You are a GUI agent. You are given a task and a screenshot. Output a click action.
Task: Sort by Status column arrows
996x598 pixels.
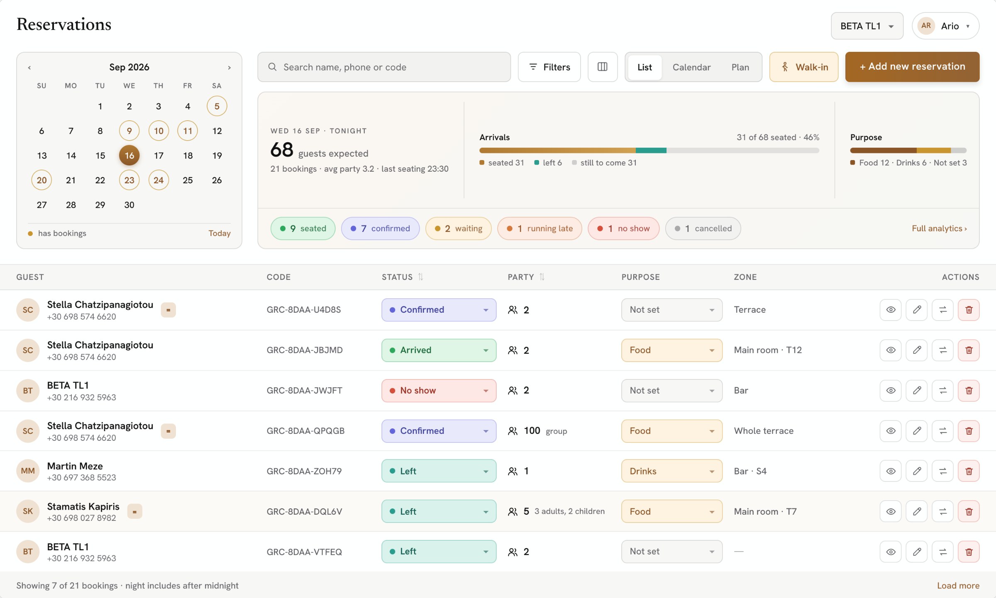tap(420, 277)
